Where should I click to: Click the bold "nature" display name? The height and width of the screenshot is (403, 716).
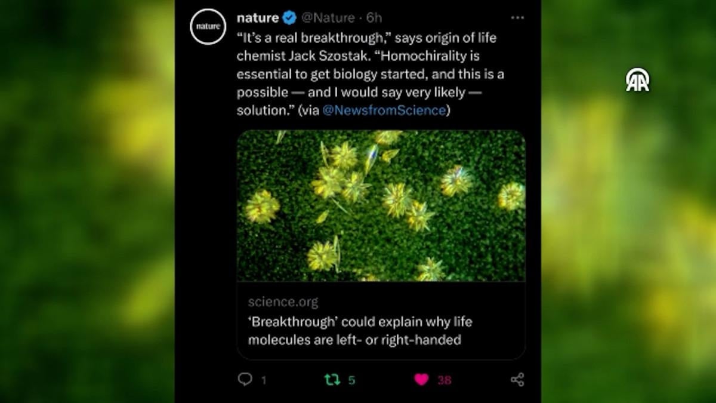tap(257, 18)
